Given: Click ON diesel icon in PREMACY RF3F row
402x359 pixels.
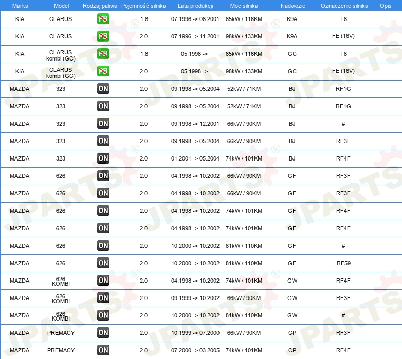Looking at the screenshot, I should pyautogui.click(x=103, y=333).
